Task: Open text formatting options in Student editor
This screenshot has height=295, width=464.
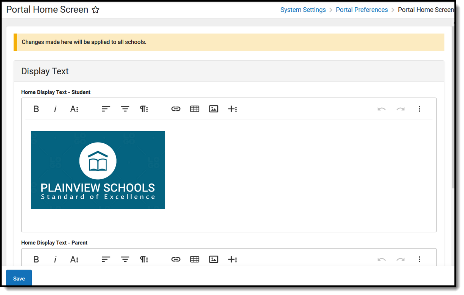Action: point(74,109)
